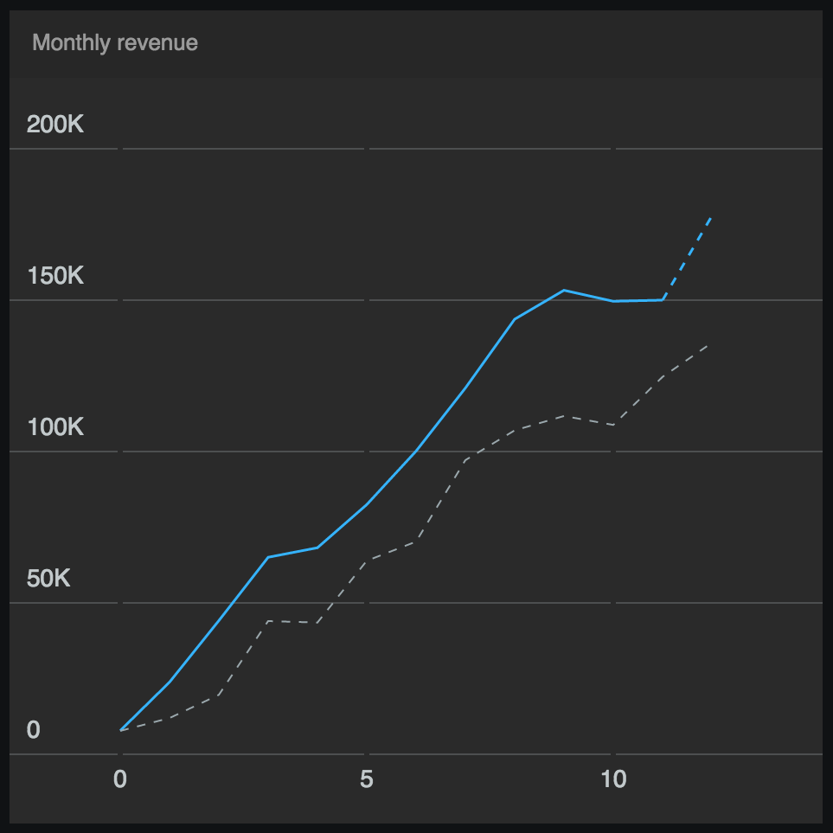Screen dimensions: 833x833
Task: Click the 5 label on the x-axis
Action: click(367, 780)
